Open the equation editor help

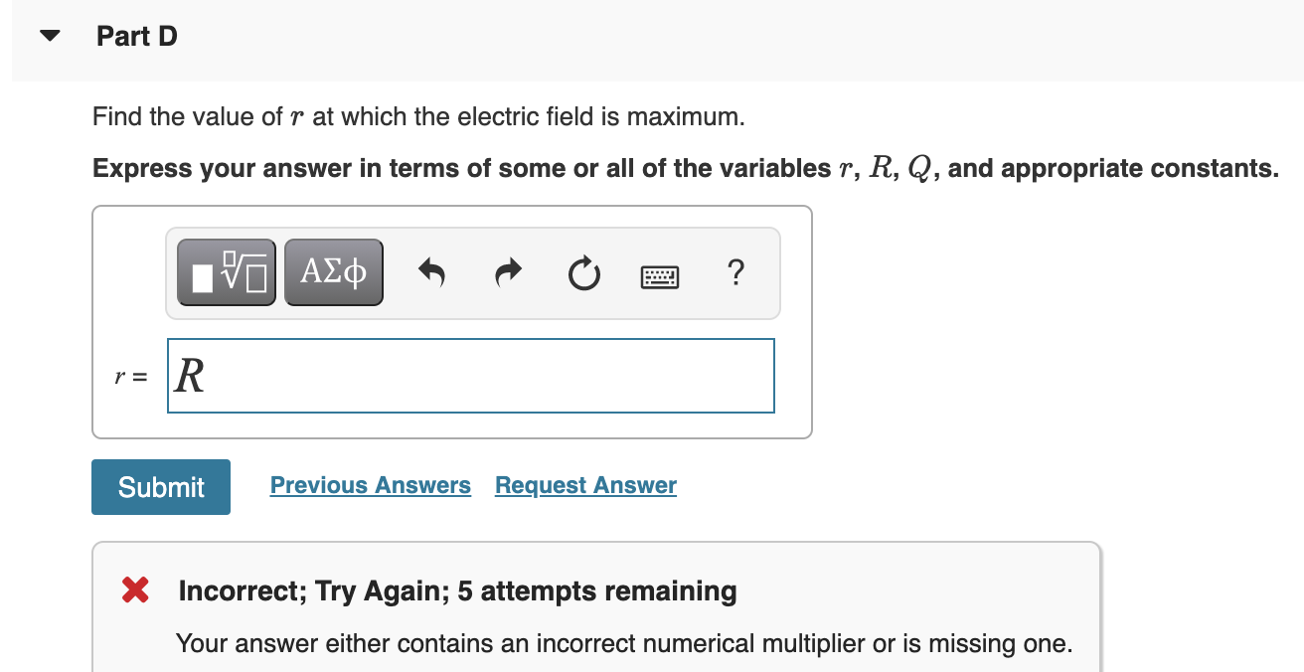(735, 273)
